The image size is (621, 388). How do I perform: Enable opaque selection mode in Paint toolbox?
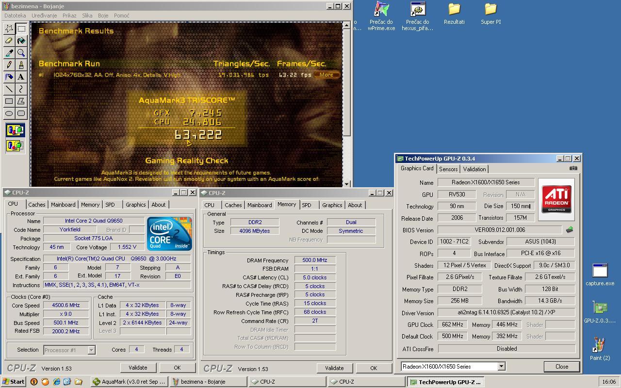[15, 130]
